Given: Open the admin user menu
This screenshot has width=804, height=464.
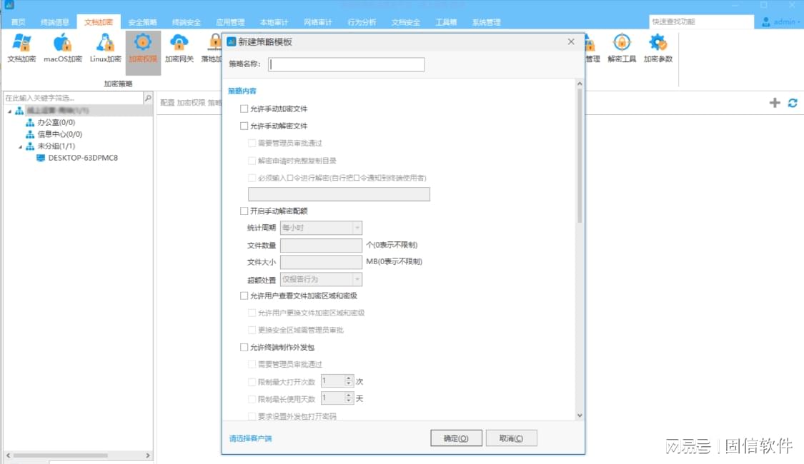Looking at the screenshot, I should click(780, 22).
